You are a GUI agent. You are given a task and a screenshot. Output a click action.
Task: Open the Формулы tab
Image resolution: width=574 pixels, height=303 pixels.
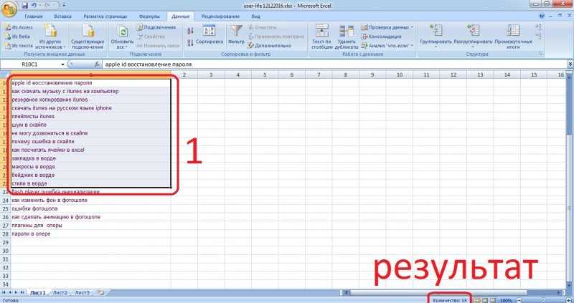(x=149, y=16)
